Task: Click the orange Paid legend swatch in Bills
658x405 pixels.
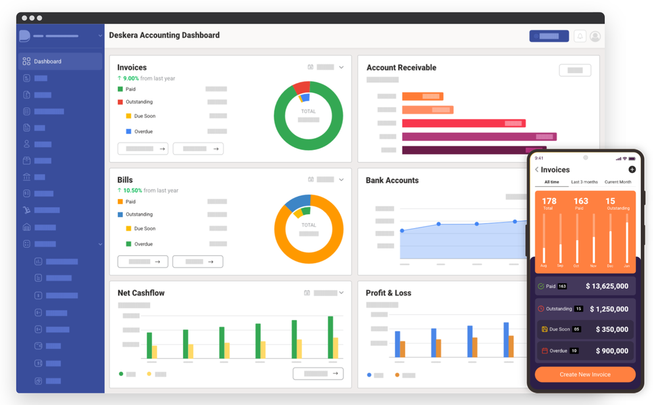Action: pyautogui.click(x=120, y=202)
